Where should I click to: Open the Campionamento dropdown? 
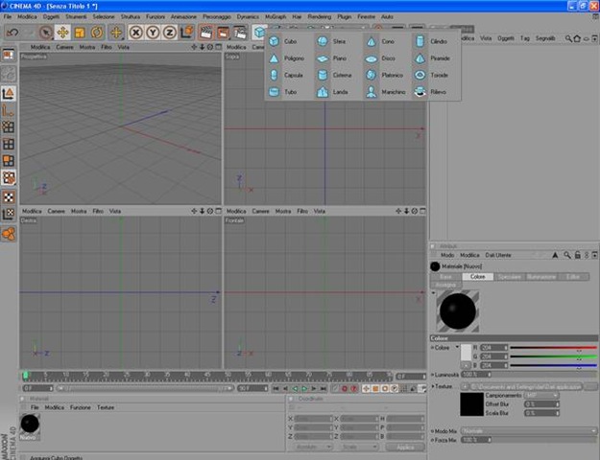(541, 396)
